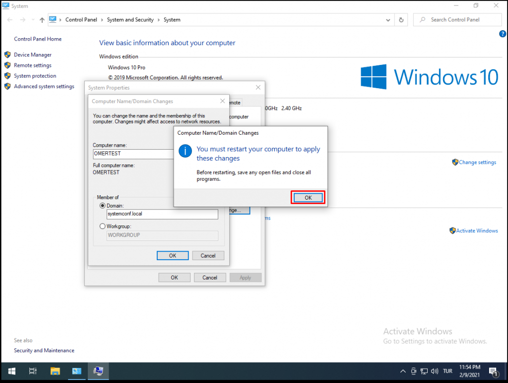
Task: Click the domain name input field
Action: tap(162, 214)
